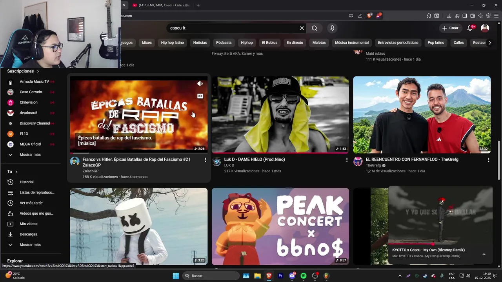Open Vídeos que me gustan
The width and height of the screenshot is (502, 282).
click(x=31, y=213)
